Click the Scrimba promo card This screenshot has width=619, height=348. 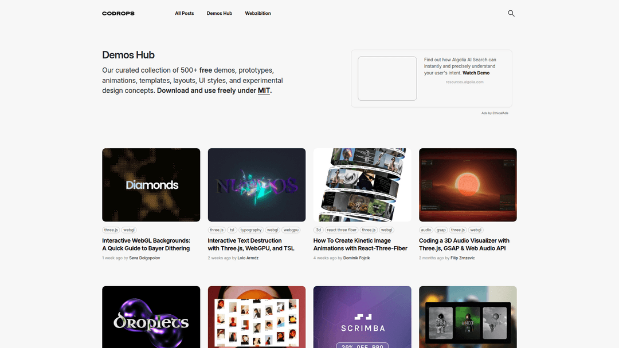pyautogui.click(x=362, y=317)
